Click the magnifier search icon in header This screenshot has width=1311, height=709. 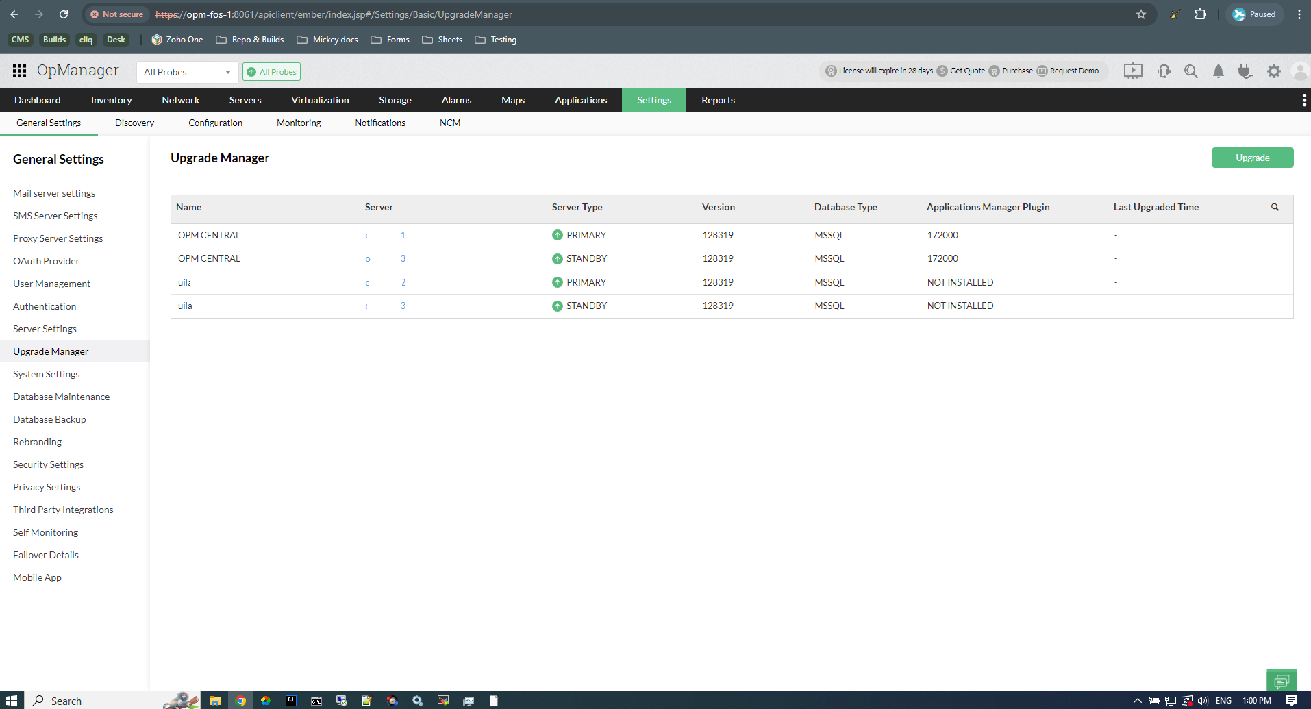(1191, 71)
